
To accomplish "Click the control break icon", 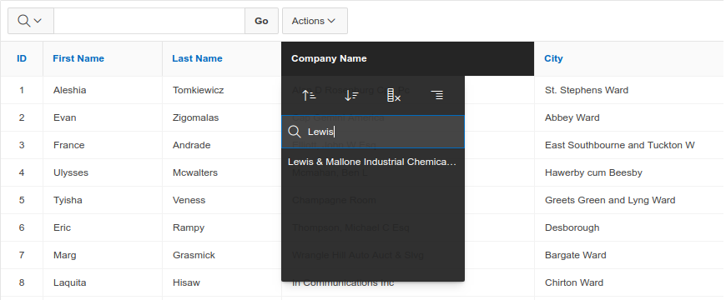I will (436, 96).
